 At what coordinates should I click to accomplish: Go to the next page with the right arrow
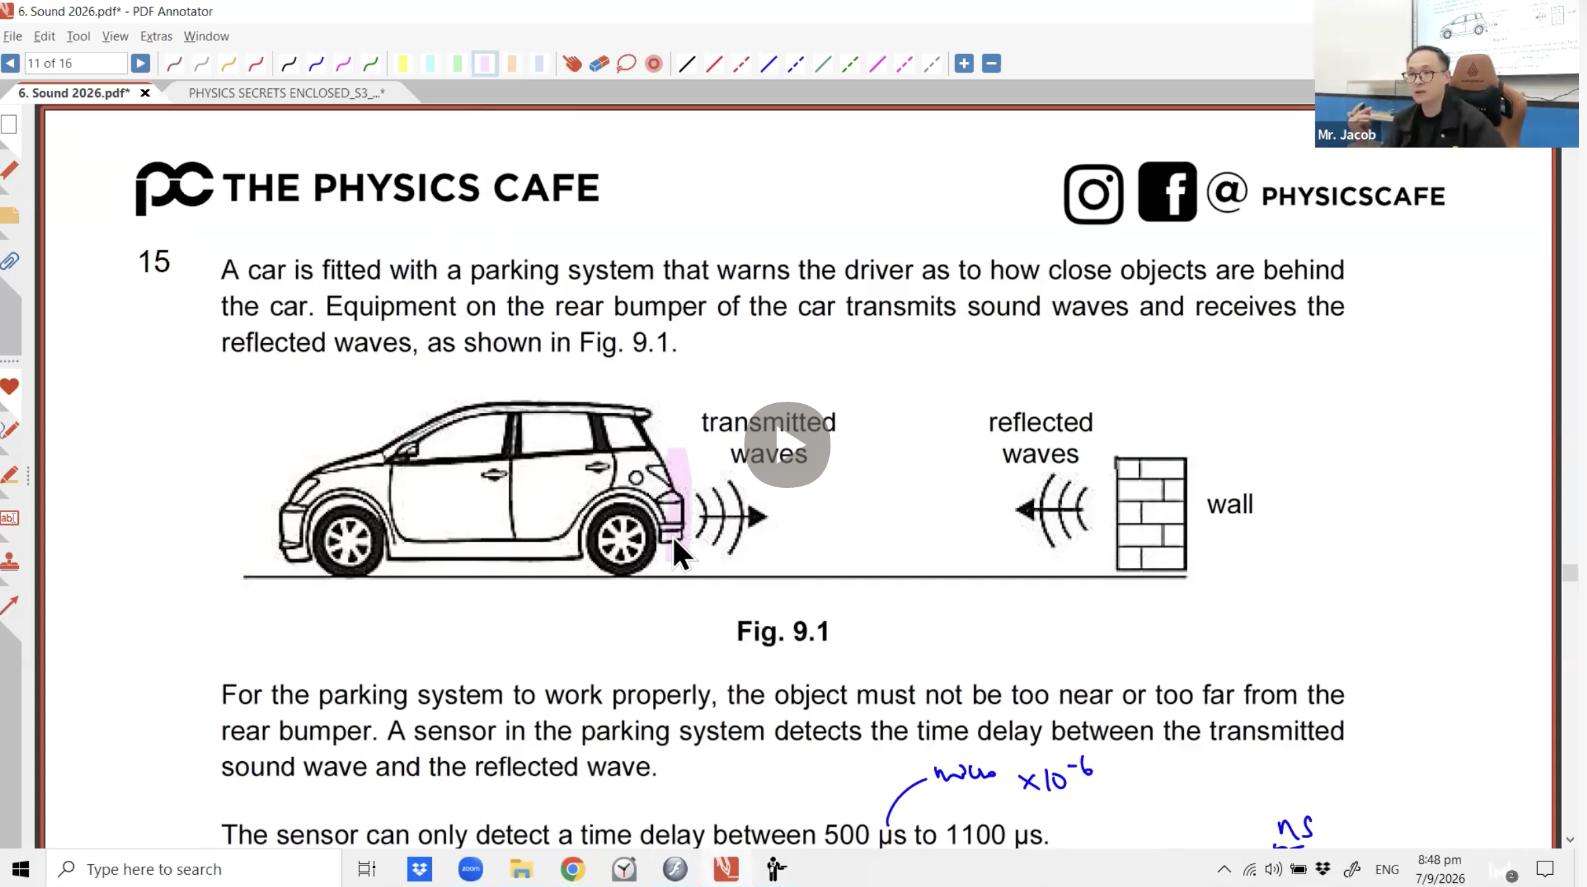pos(140,63)
